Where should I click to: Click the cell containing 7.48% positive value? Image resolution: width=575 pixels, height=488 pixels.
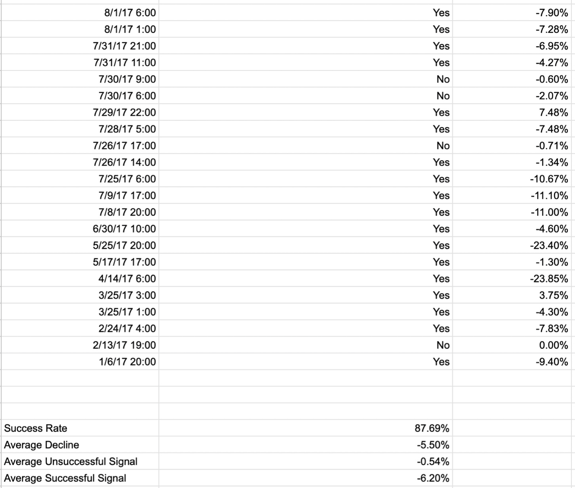(x=514, y=112)
